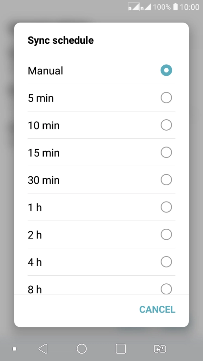This screenshot has height=361, width=203.
Task: Tap the SIM card network icon
Action: coord(133,7)
